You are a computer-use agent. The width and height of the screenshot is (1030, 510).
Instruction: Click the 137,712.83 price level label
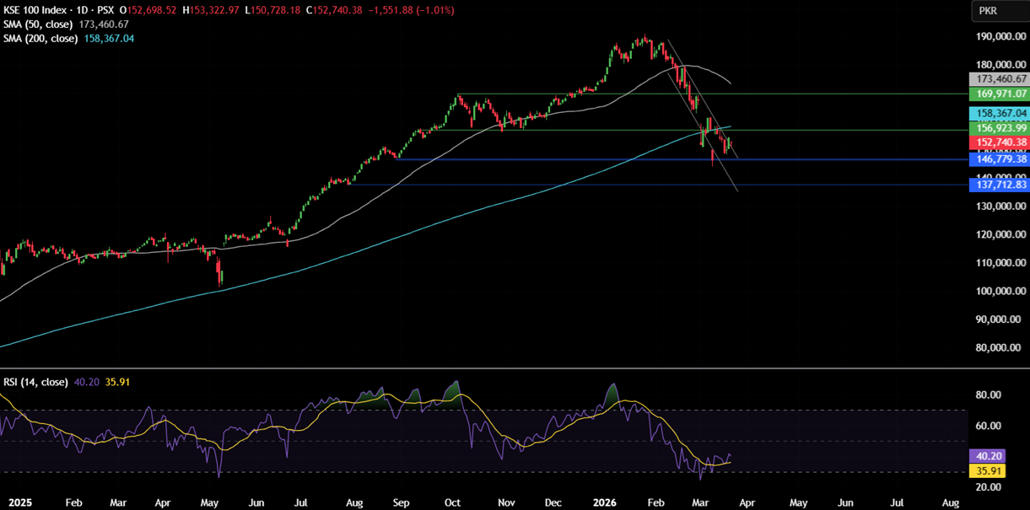[x=1000, y=185]
